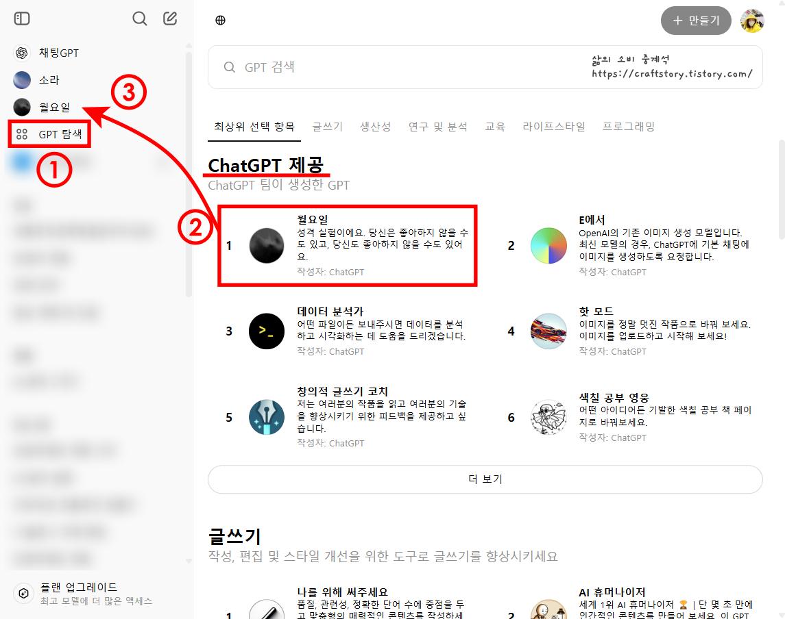Click the 플랜 업그레이드 text
785x619 pixels.
[79, 587]
